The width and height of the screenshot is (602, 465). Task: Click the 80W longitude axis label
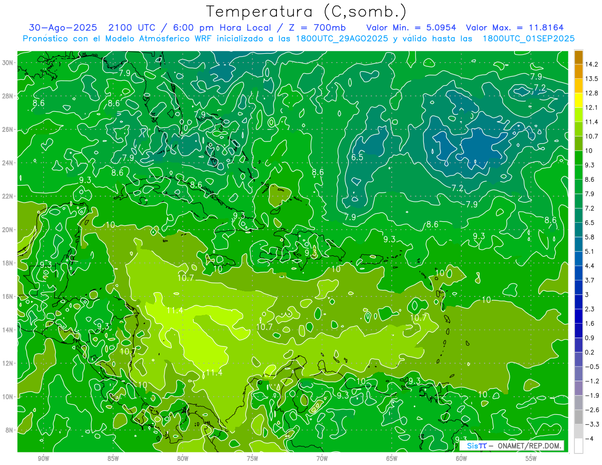click(x=183, y=458)
